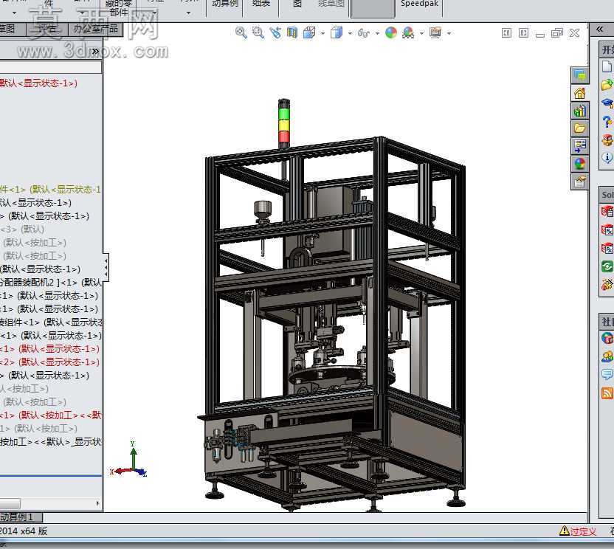Select red row <2> (默认<显示状态-1>)
This screenshot has height=549, width=614.
coord(49,362)
